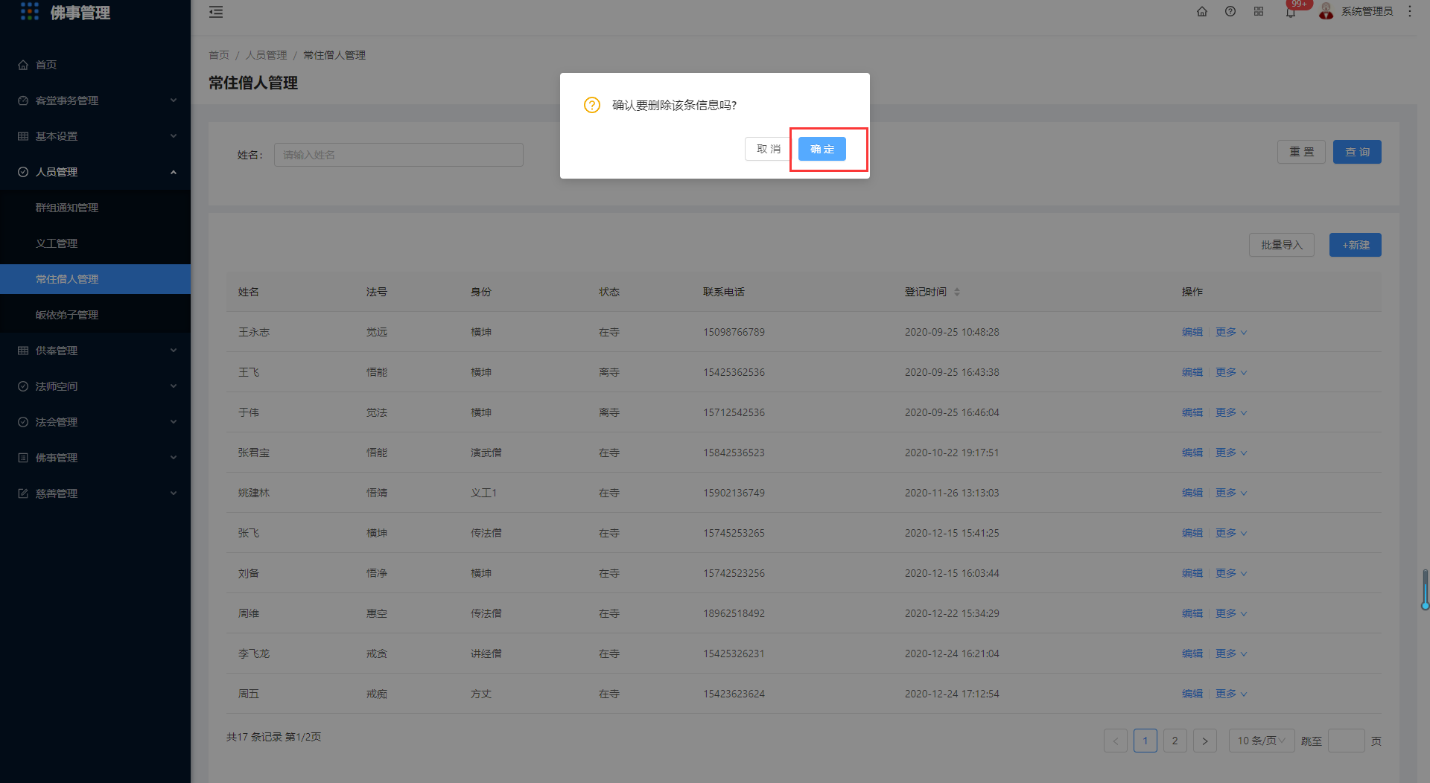This screenshot has width=1430, height=783.
Task: Open the grid apps icon in top bar
Action: pos(1259,11)
